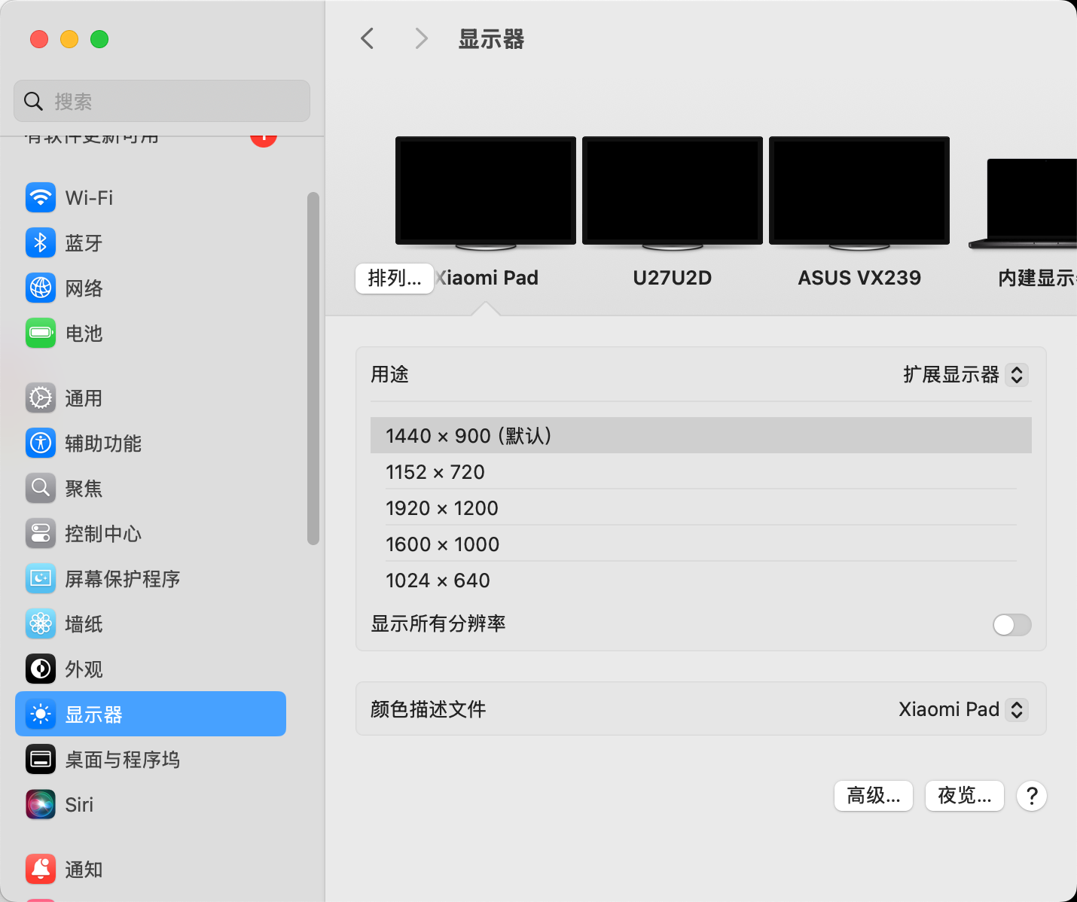1077x902 pixels.
Task: Open Notifications (通知) bell icon
Action: pyautogui.click(x=41, y=870)
